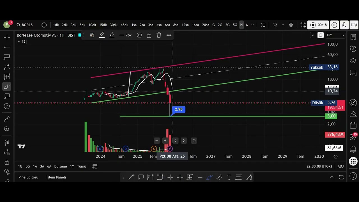Toggle the auto-fit scale button beside TRY
Viewport: 359px width, 202px height.
click(320, 35)
